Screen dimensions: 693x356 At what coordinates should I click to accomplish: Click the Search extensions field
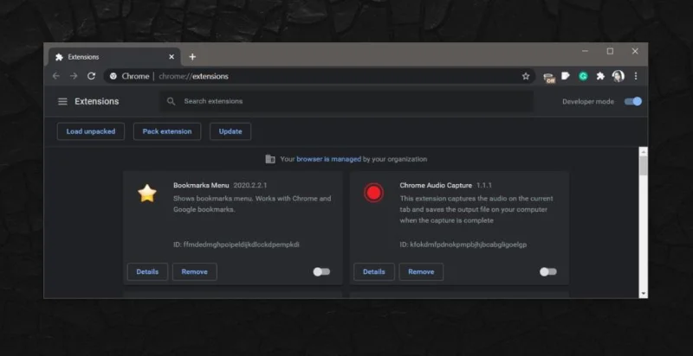tap(346, 101)
